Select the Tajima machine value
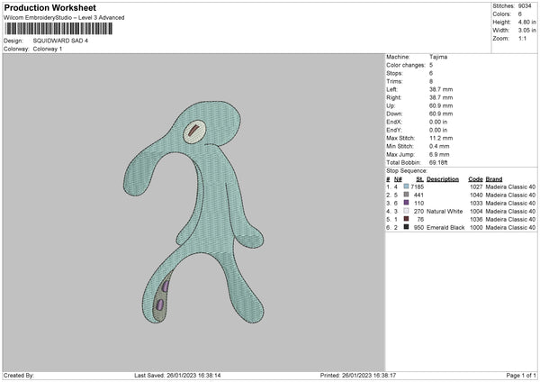This screenshot has height=382, width=540. click(438, 56)
